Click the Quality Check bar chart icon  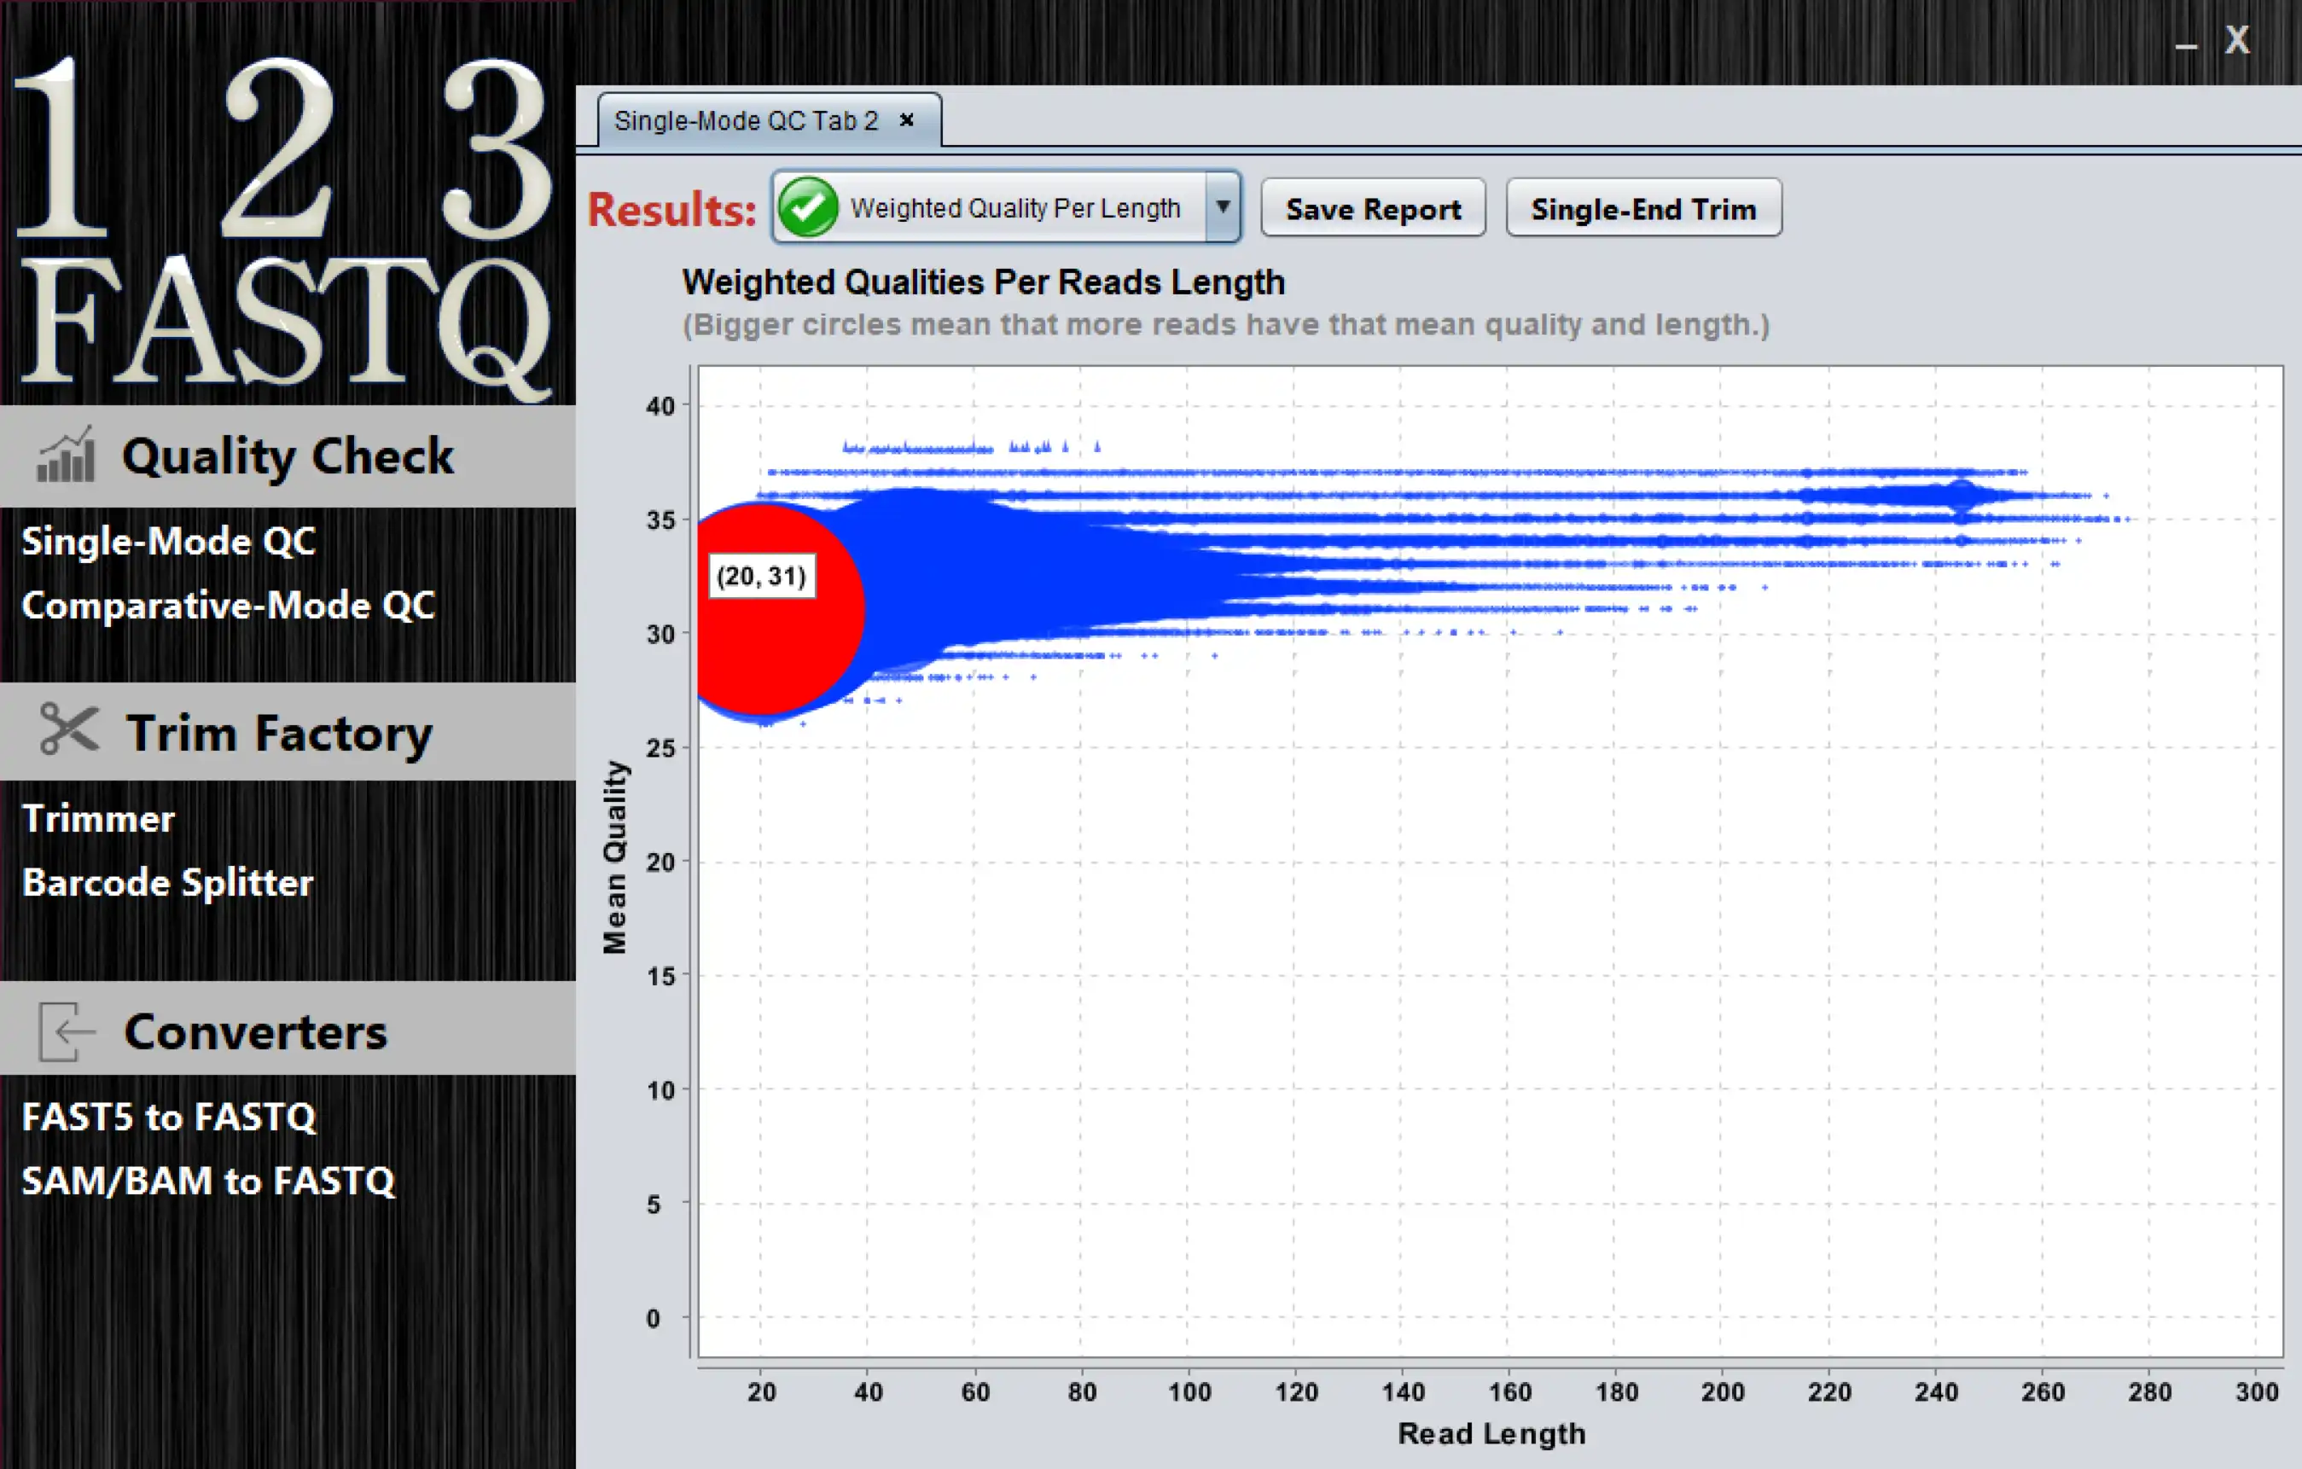(66, 455)
